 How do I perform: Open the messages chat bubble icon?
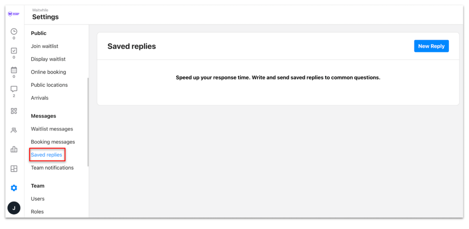[x=14, y=89]
